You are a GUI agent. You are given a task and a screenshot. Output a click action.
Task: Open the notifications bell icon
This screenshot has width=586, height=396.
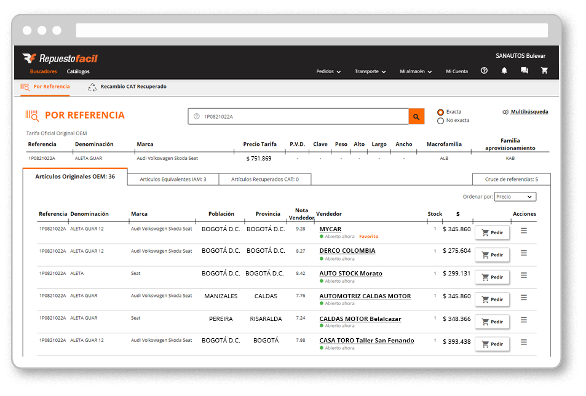(504, 71)
